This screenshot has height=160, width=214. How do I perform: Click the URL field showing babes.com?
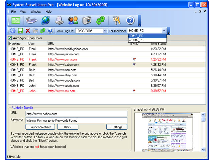tap(77, 114)
